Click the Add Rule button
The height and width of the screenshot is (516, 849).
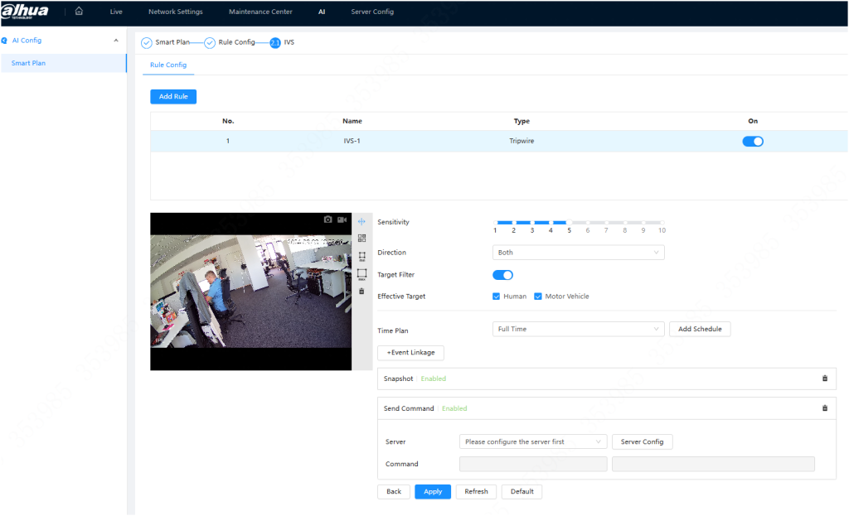[x=173, y=97]
